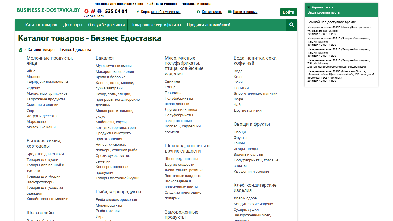The width and height of the screenshot is (393, 221).
Task: Select Птица subcategory
Action: click(170, 87)
